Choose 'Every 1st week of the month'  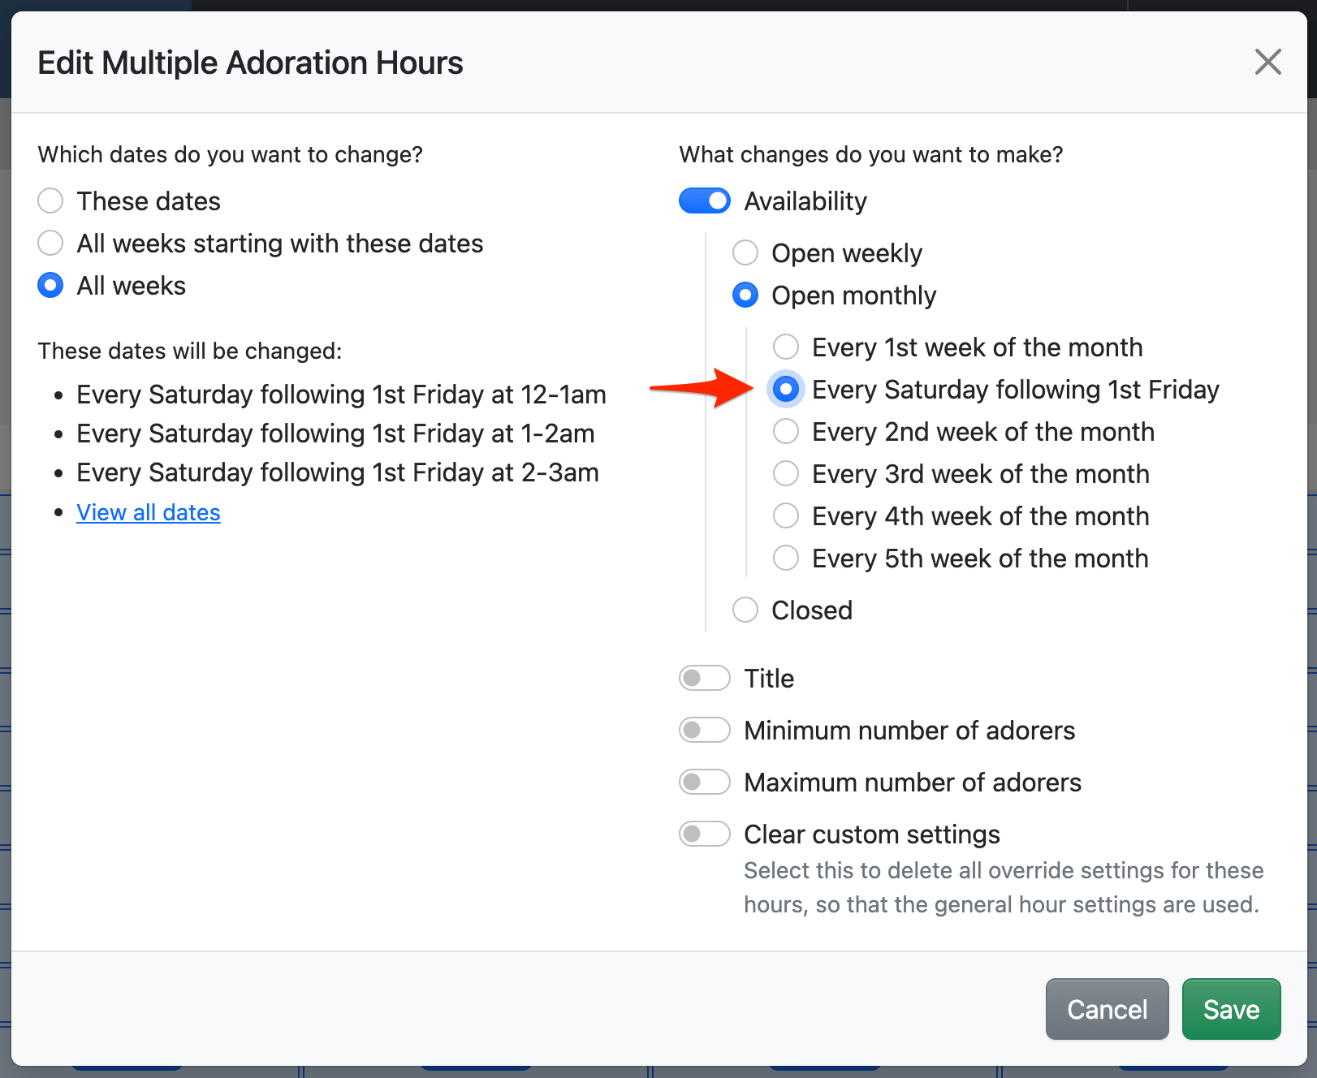(786, 347)
